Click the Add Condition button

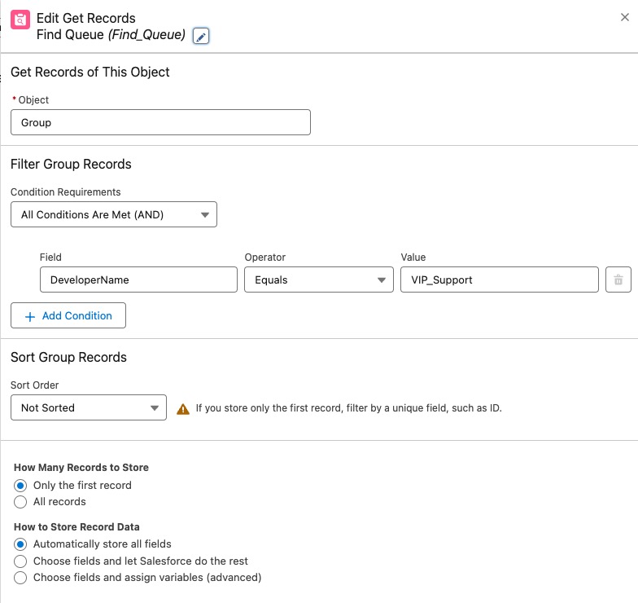point(68,315)
